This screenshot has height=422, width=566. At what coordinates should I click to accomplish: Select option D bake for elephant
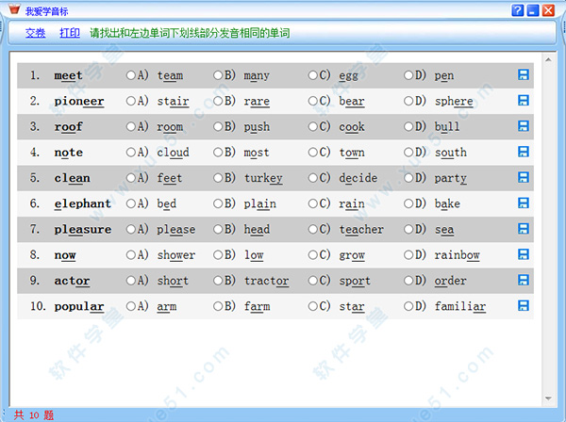pyautogui.click(x=408, y=203)
